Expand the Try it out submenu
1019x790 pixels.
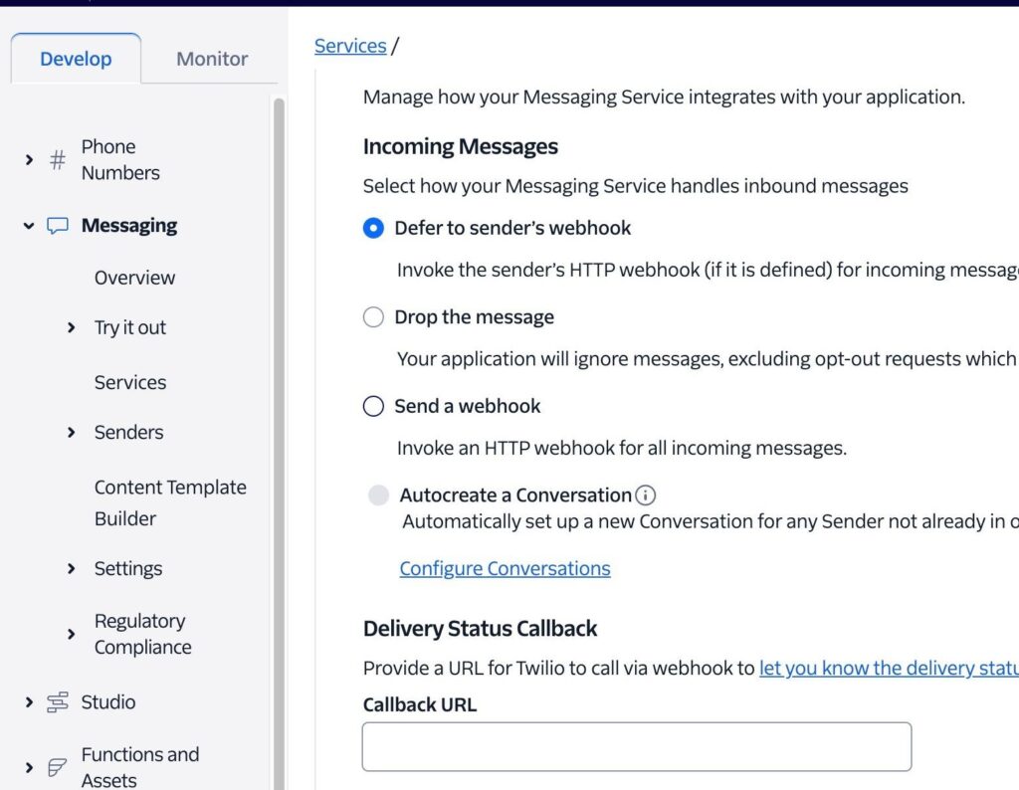pyautogui.click(x=72, y=327)
